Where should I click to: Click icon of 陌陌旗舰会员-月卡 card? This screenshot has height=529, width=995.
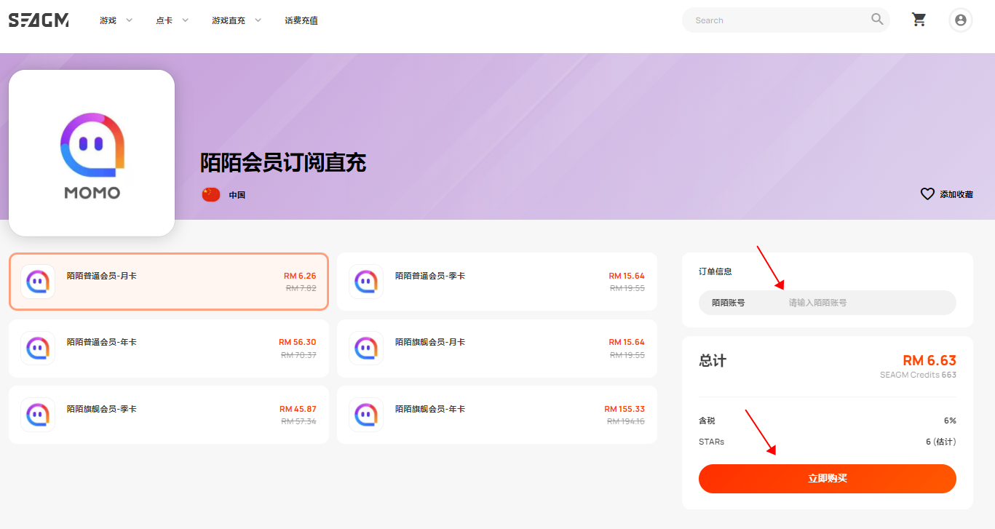pyautogui.click(x=366, y=349)
